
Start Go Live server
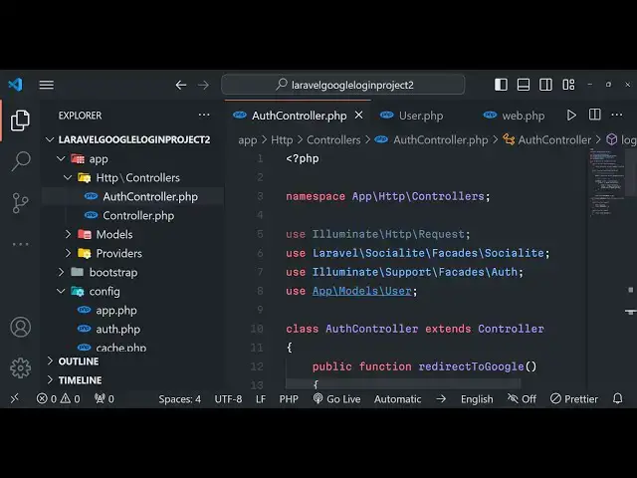[x=336, y=399]
